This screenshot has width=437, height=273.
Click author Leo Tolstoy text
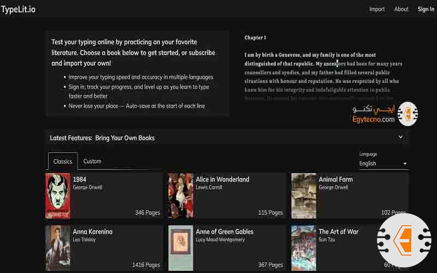click(x=84, y=240)
